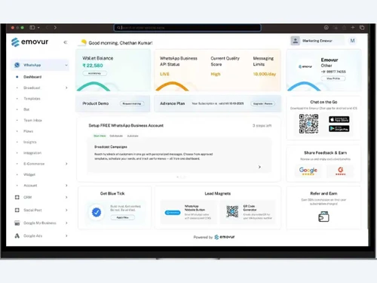Show browser tab overview icon
The width and height of the screenshot is (377, 283).
point(362,27)
